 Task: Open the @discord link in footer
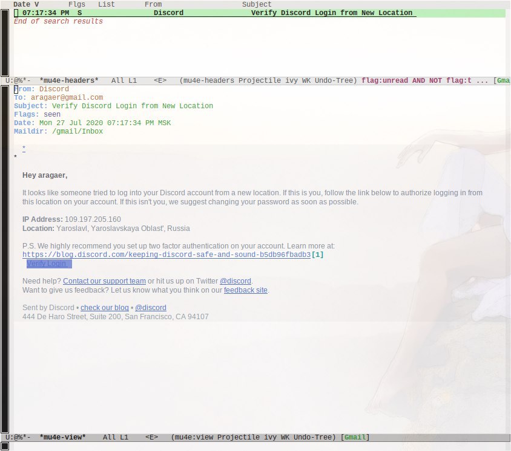(x=151, y=308)
